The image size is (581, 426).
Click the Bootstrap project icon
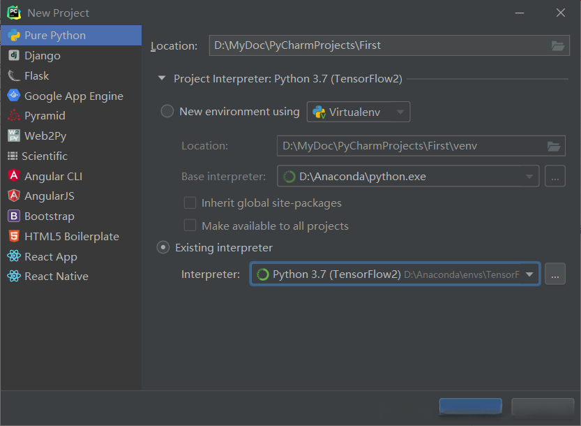tap(13, 216)
